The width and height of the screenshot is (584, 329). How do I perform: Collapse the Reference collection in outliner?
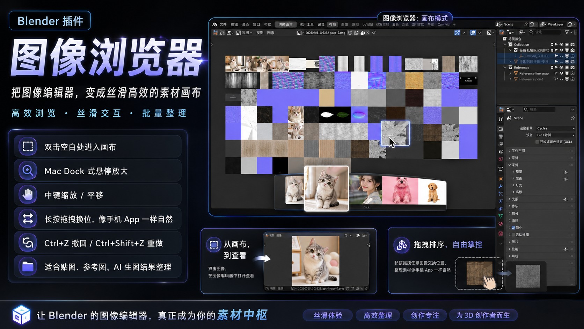[505, 67]
